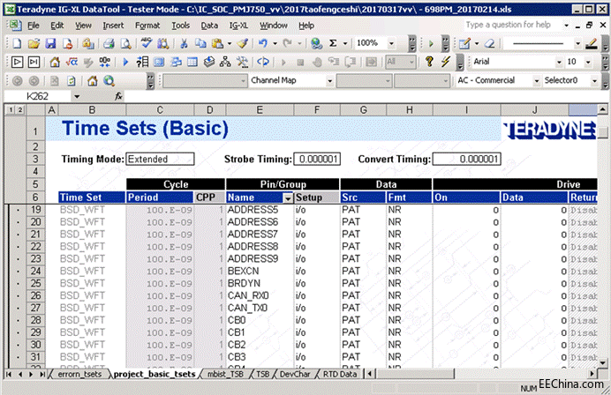Open the Channel Map dropdown
Screen dimensions: 611x395
click(329, 81)
